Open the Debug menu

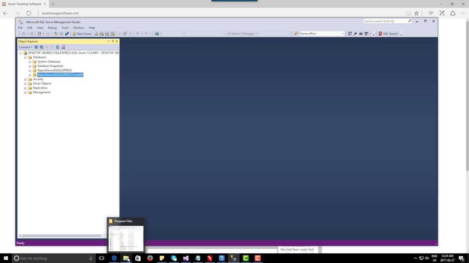coord(52,28)
